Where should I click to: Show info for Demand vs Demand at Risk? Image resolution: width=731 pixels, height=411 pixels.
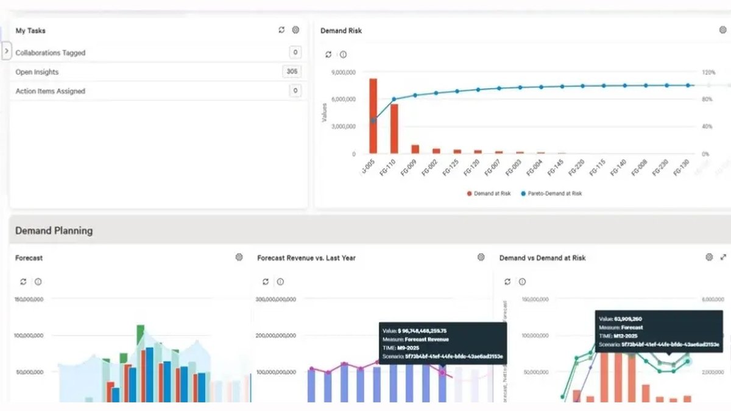(522, 282)
